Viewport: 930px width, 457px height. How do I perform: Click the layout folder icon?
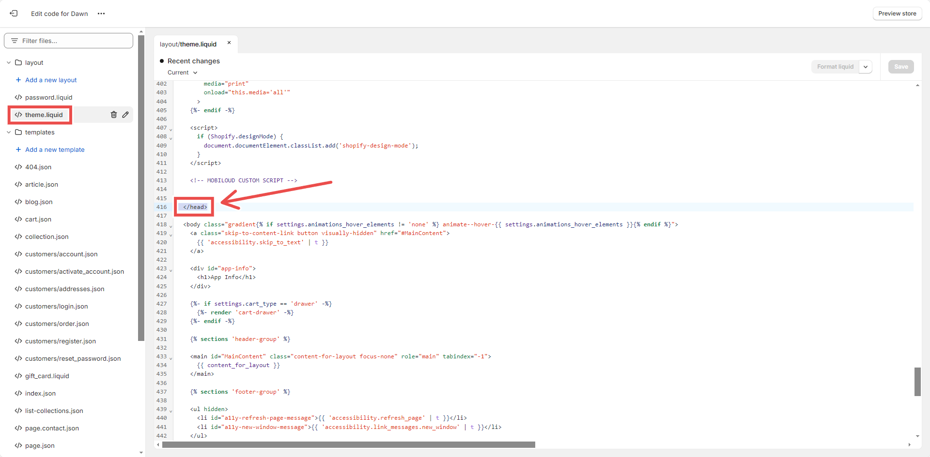18,62
